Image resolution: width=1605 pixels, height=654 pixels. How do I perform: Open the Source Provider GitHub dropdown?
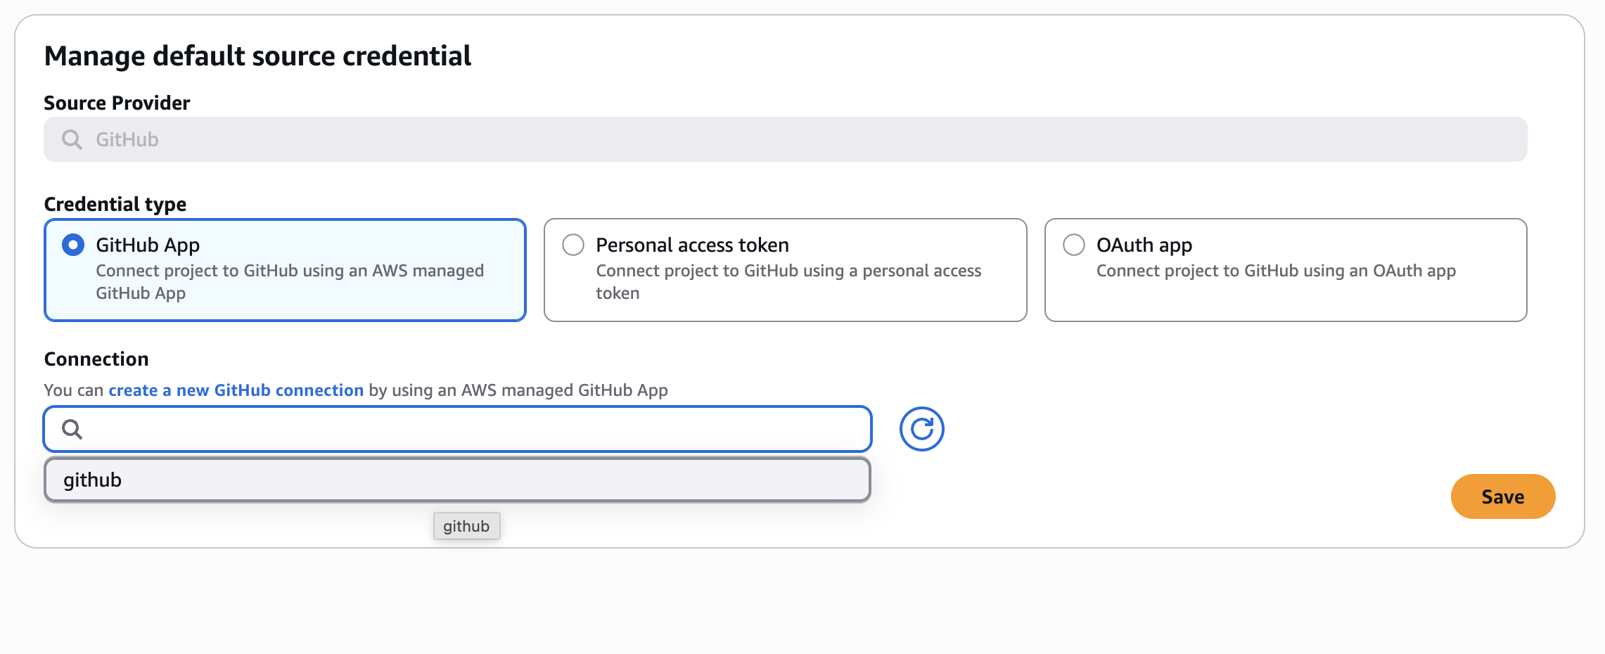click(785, 139)
